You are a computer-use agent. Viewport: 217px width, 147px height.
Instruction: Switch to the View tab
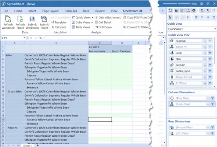pyautogui.click(x=114, y=11)
